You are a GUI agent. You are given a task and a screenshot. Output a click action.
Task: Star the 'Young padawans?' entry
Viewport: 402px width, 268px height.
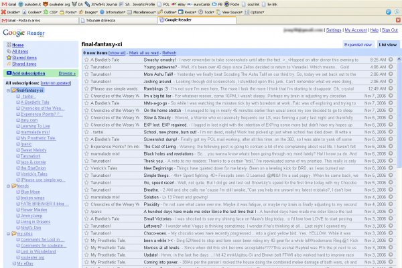(x=86, y=67)
